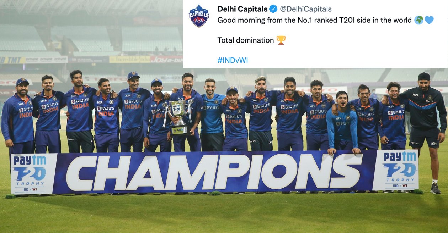Click the "Total domination" text
The image size is (448, 233).
pyautogui.click(x=245, y=40)
